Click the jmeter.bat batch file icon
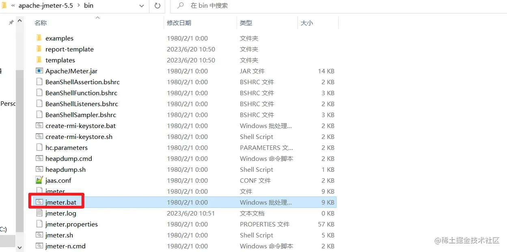The height and width of the screenshot is (252, 507). 39,202
